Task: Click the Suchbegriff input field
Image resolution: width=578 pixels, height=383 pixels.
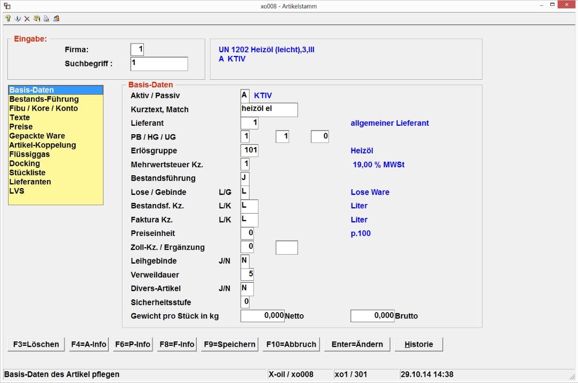Action: point(159,64)
